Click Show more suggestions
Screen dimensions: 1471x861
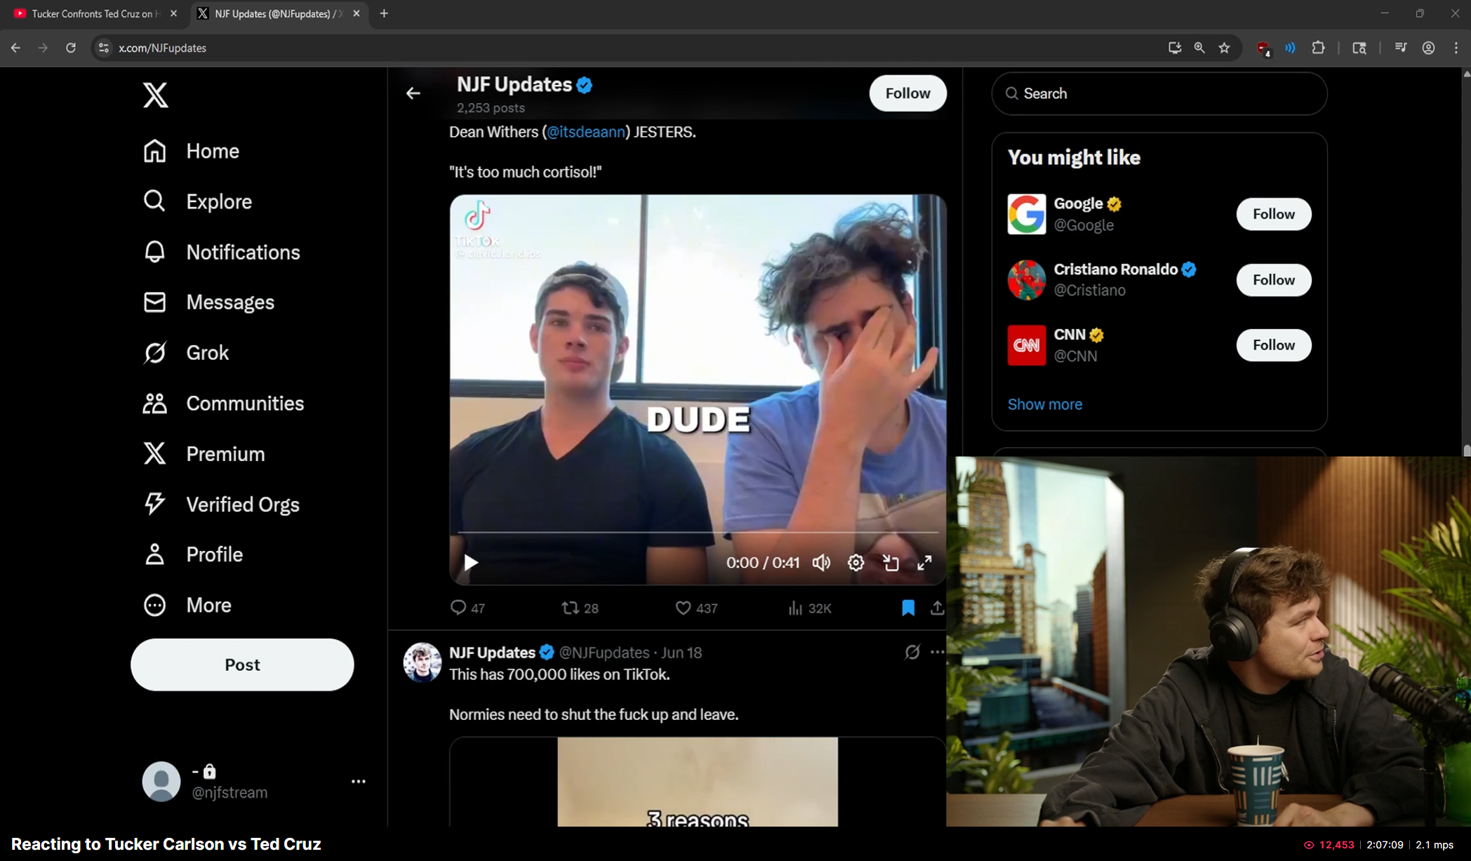click(1044, 404)
